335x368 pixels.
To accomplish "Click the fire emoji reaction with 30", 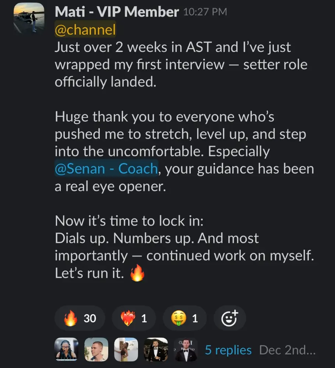I will [80, 318].
